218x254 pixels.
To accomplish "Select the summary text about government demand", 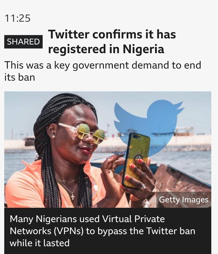I will click(x=102, y=71).
